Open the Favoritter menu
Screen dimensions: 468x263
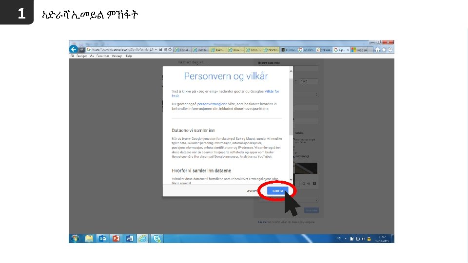(102, 56)
